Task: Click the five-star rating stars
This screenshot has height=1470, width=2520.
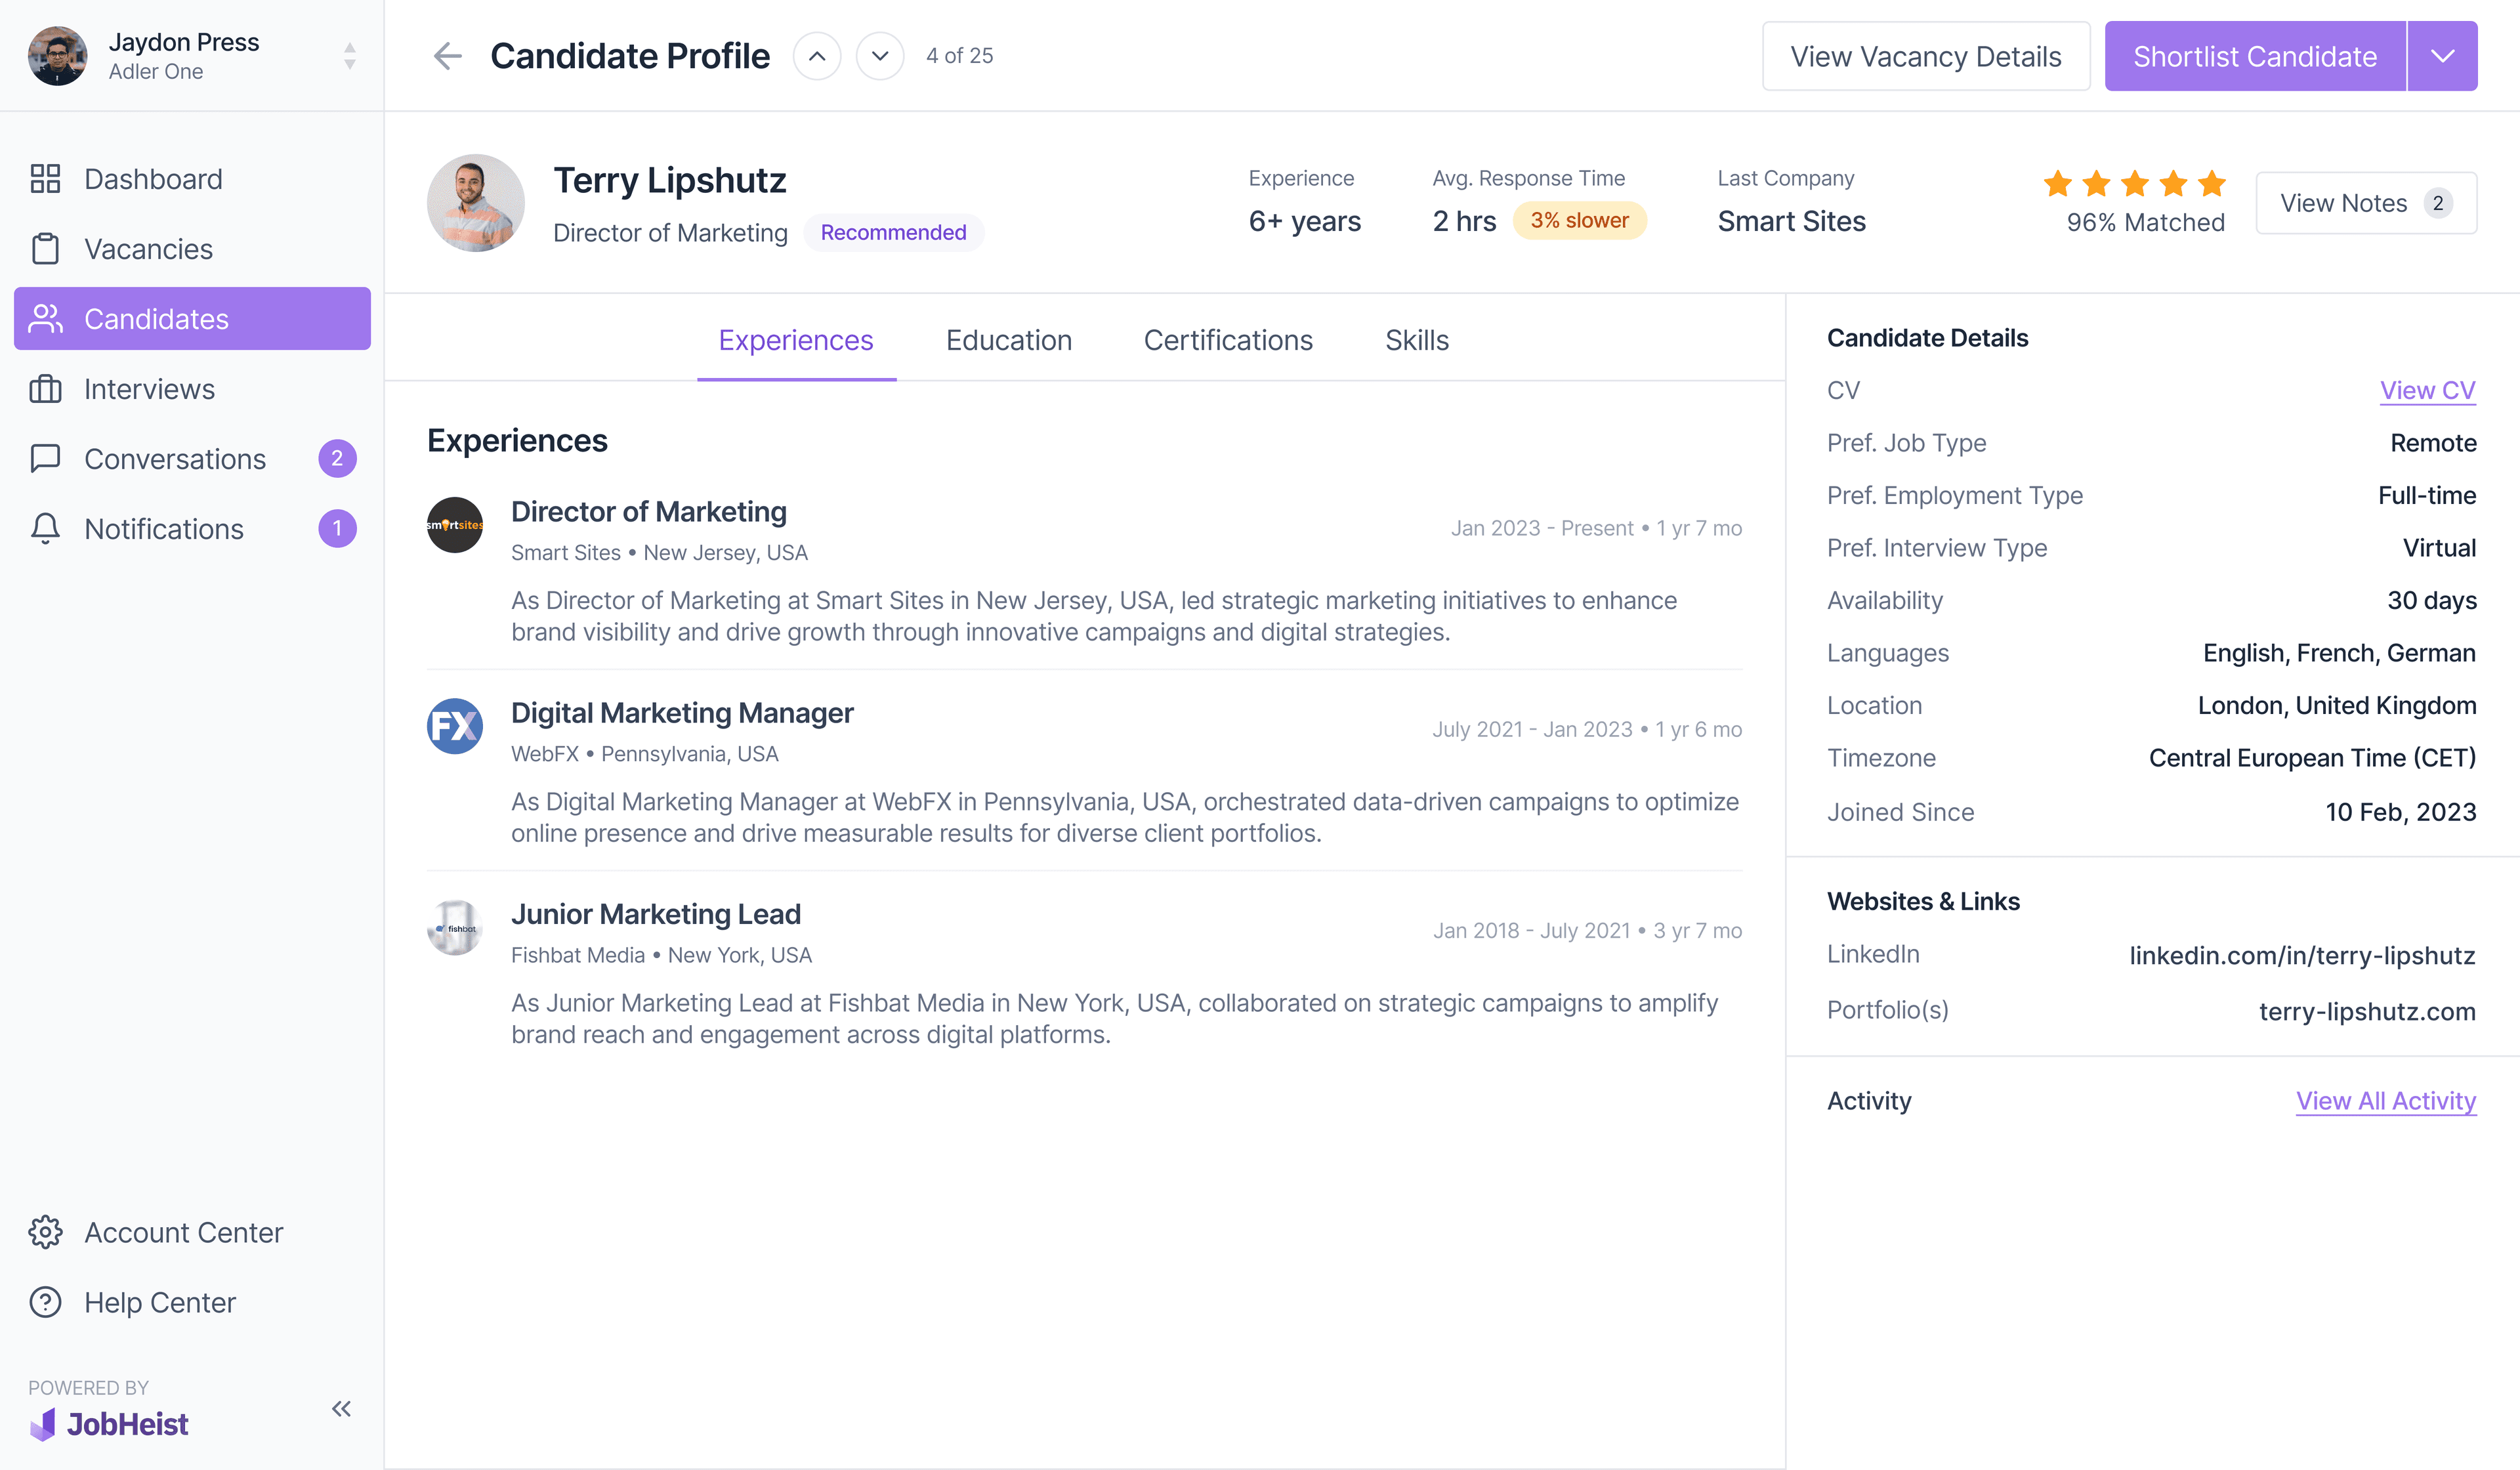Action: tap(2134, 184)
